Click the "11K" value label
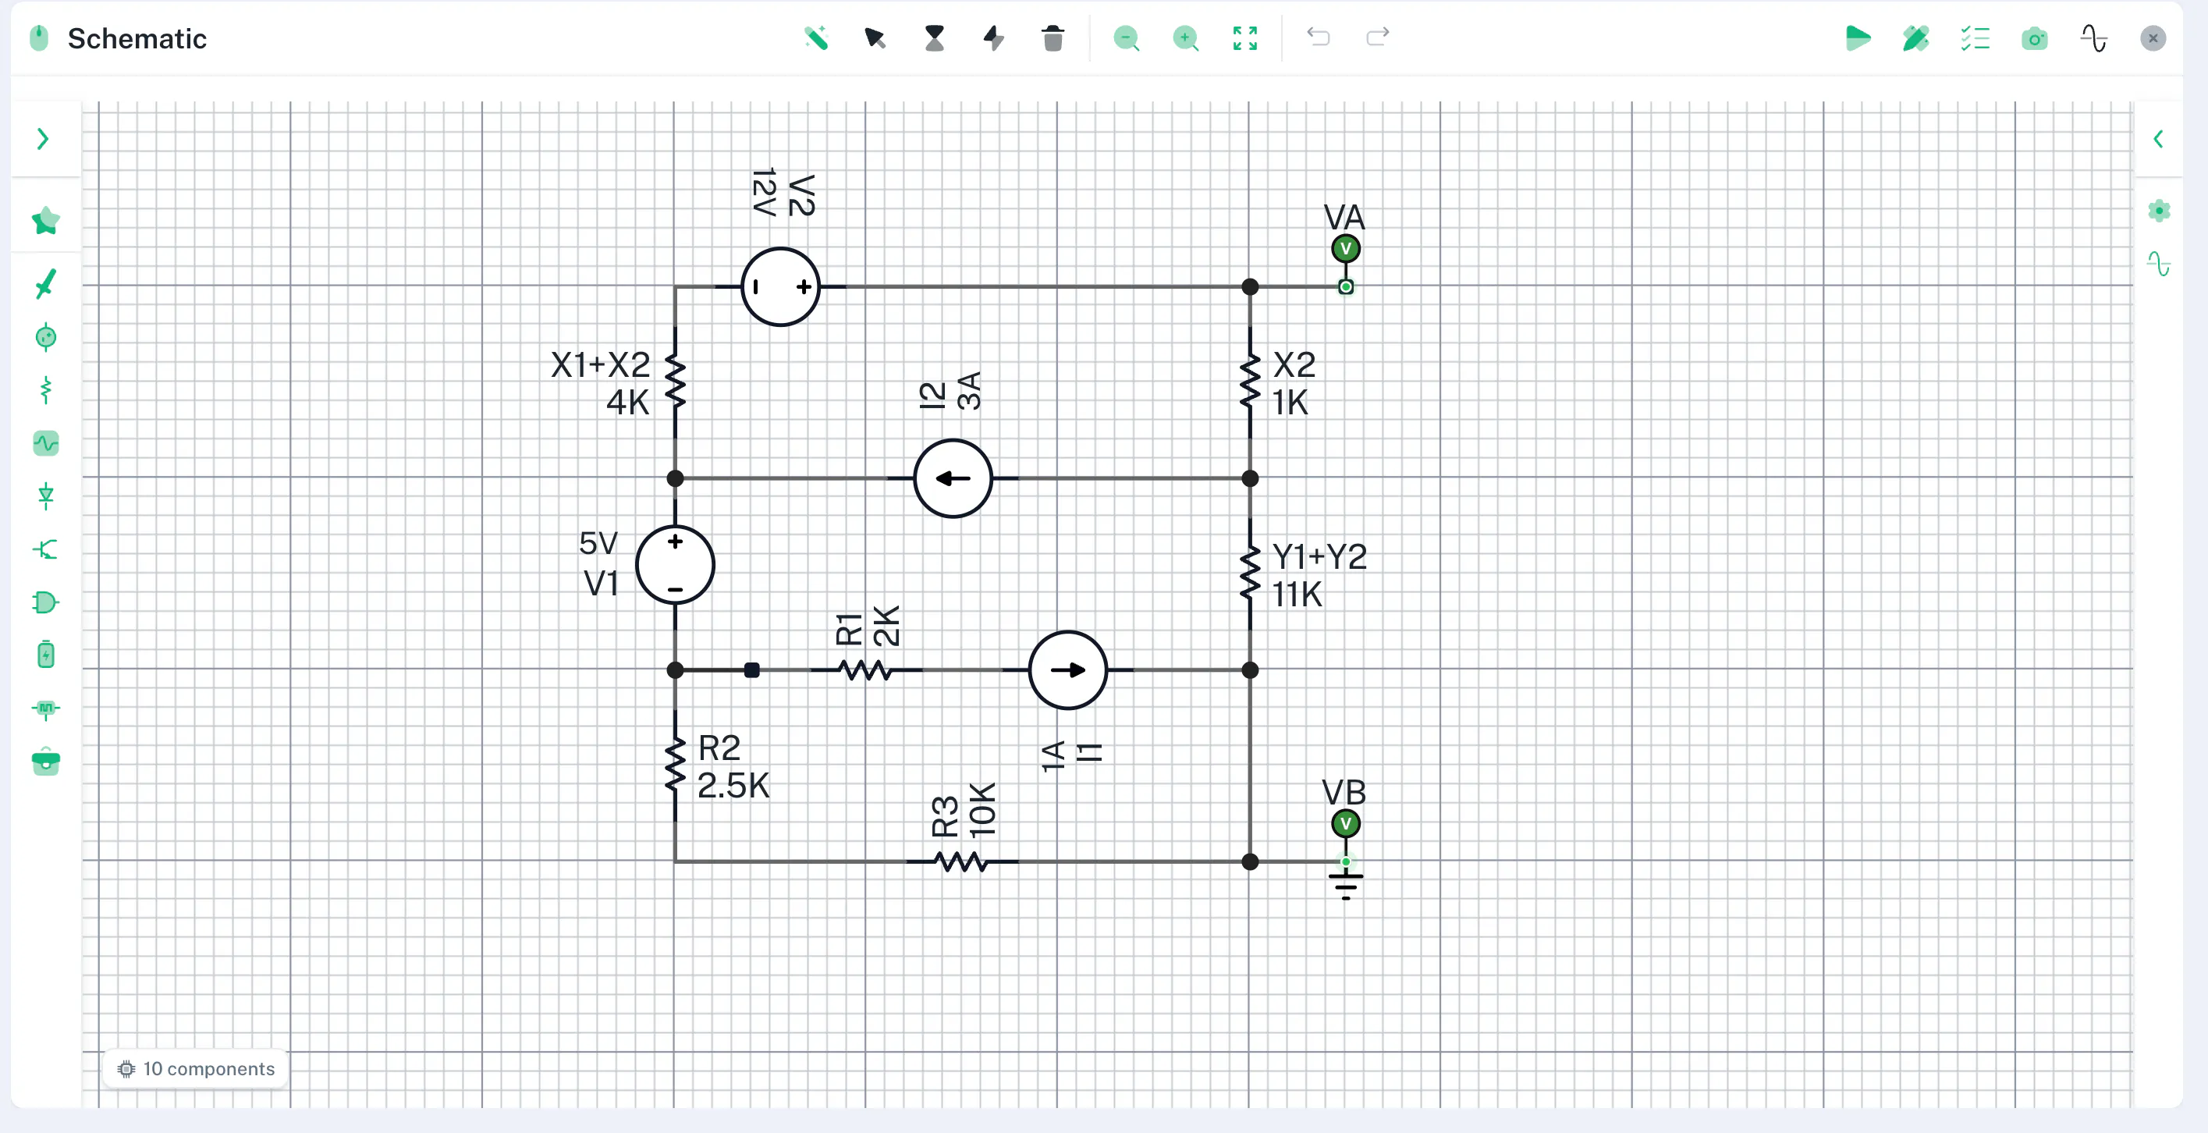2208x1133 pixels. click(1297, 594)
